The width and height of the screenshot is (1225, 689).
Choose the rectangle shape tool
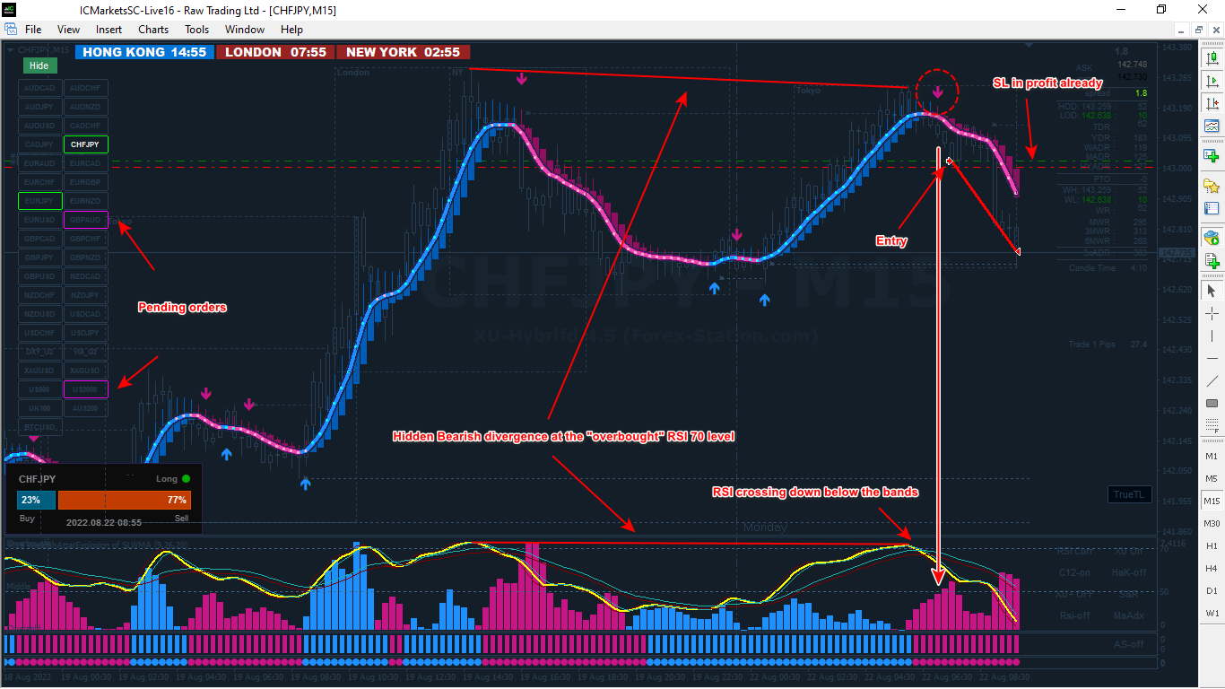(1212, 403)
